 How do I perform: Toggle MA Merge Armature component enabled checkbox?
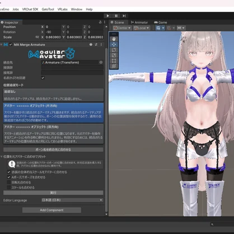tap(11, 45)
